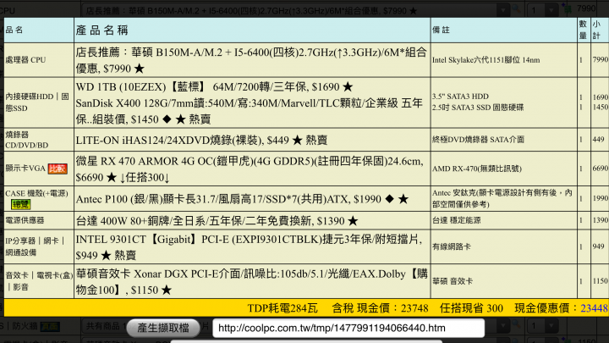
Task: Select the LITE-ON iHAS124 DVD burner row
Action: [x=201, y=140]
